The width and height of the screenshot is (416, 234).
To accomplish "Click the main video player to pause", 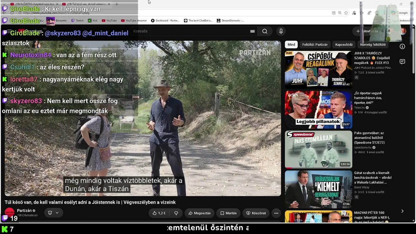I will coord(143,118).
